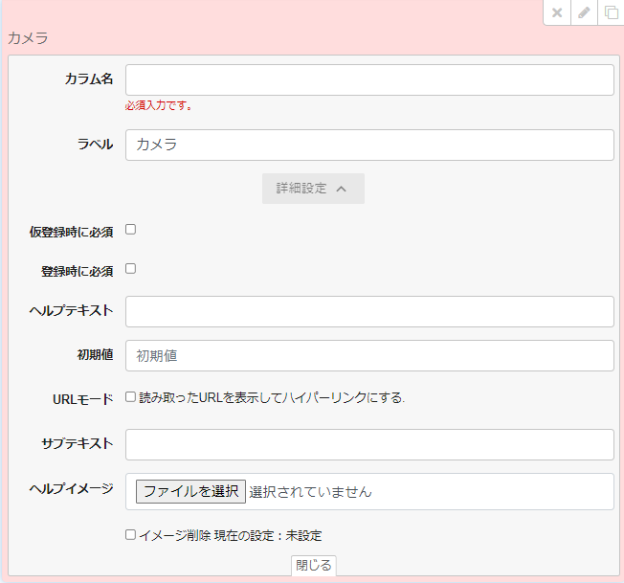
Task: Click the 選択されていません file status text
Action: coord(310,492)
